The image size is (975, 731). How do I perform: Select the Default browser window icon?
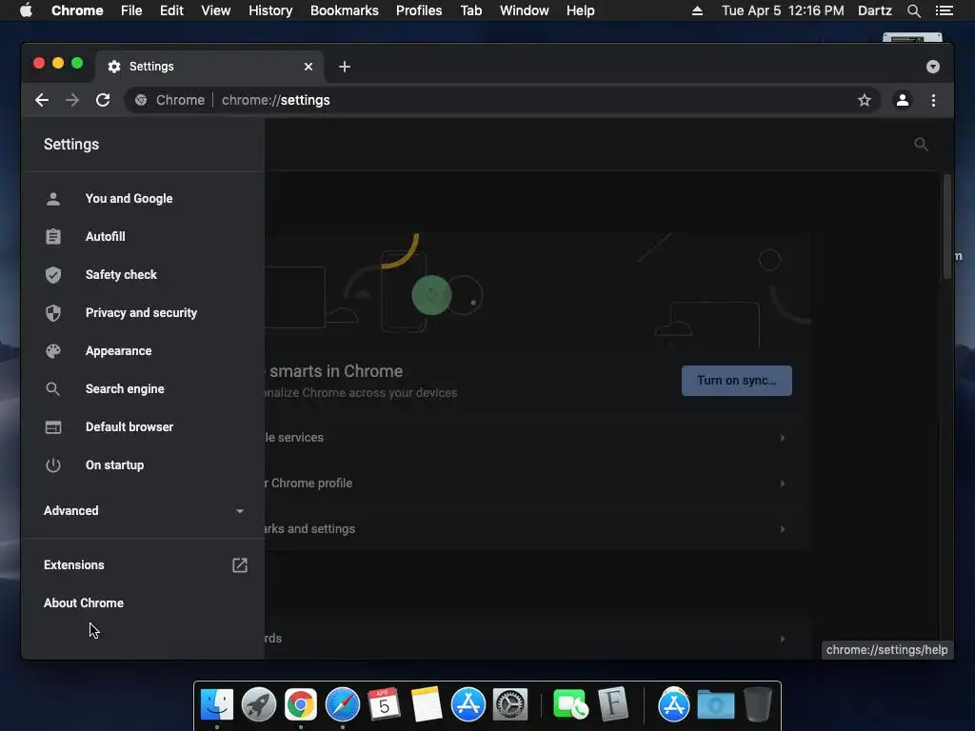click(53, 427)
